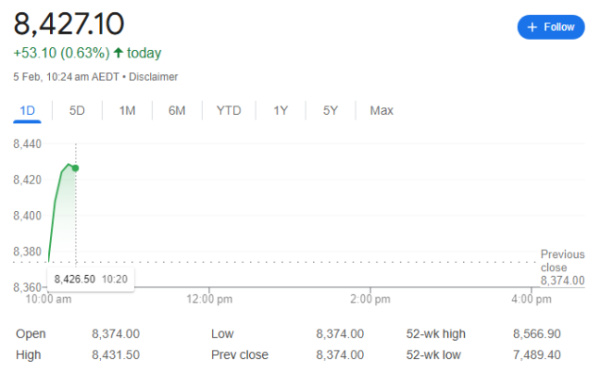Switch to the 5Y tab
The height and width of the screenshot is (373, 613).
pyautogui.click(x=330, y=111)
